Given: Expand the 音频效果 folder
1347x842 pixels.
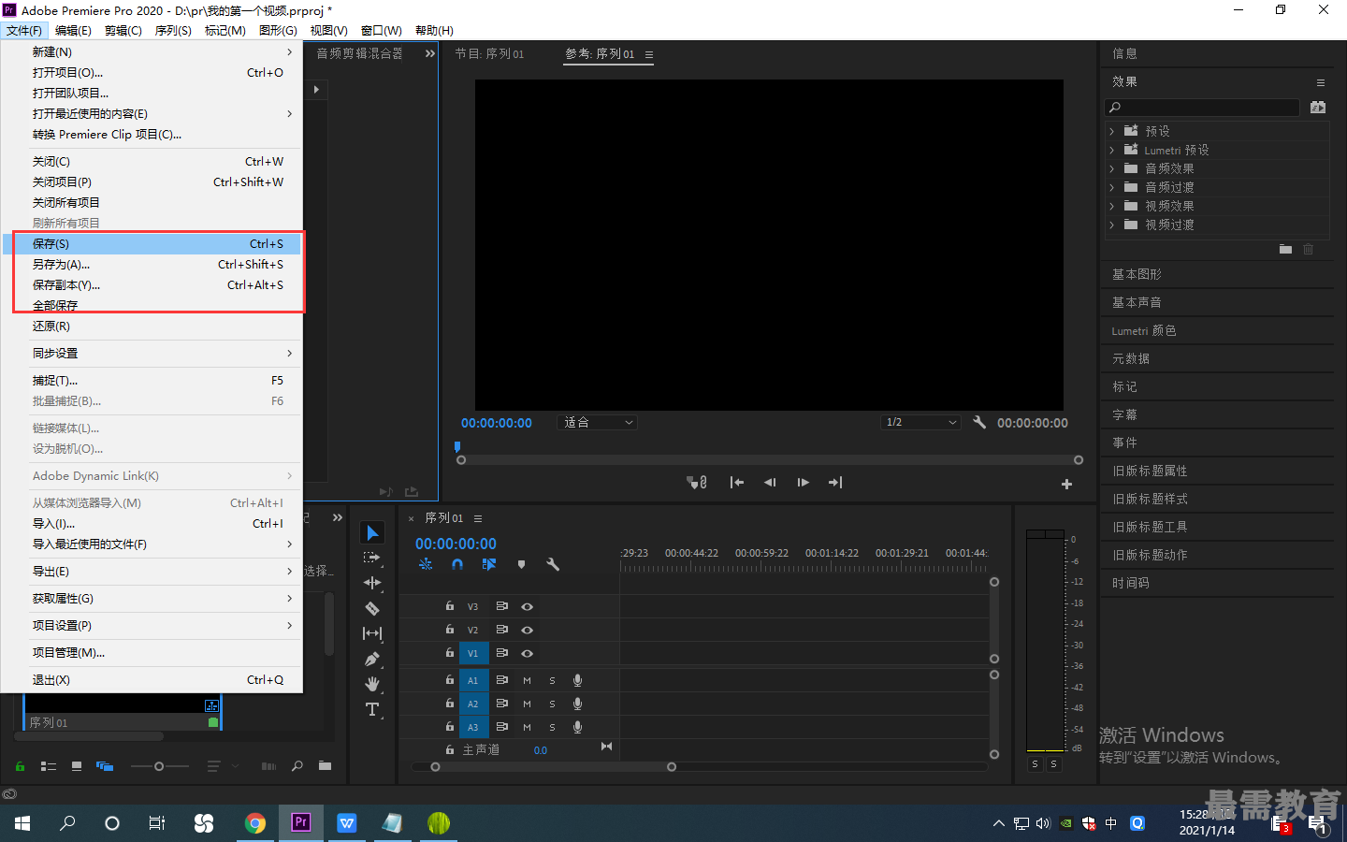Looking at the screenshot, I should point(1112,168).
